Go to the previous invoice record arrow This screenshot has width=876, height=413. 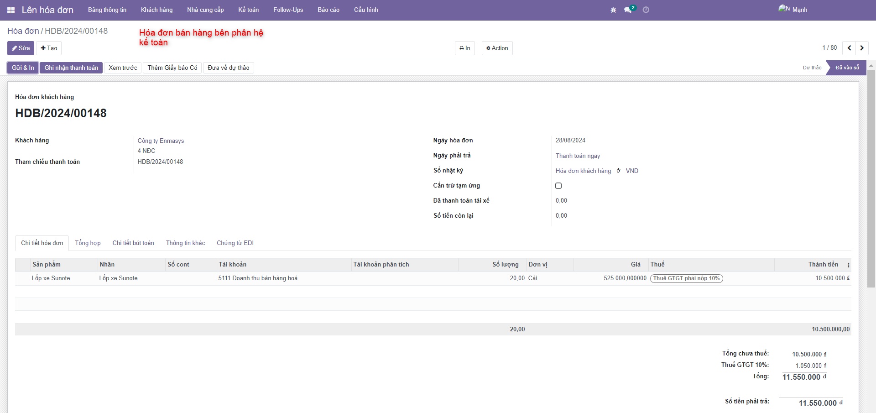tap(849, 48)
